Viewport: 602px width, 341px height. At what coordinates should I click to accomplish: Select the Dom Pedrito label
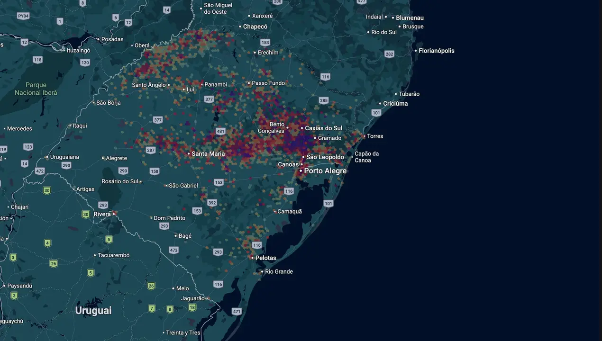[x=169, y=218]
